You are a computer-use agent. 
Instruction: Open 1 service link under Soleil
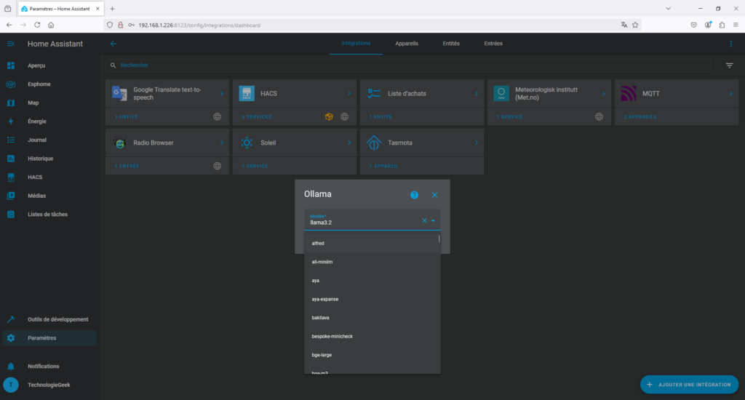(255, 167)
